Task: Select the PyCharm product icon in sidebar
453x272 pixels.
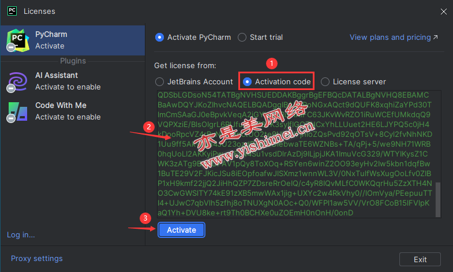Action: pos(18,40)
